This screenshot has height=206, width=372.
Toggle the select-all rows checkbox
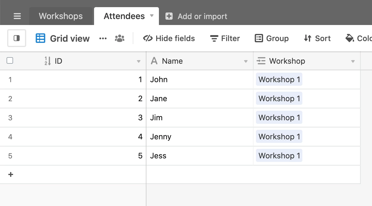tap(10, 61)
